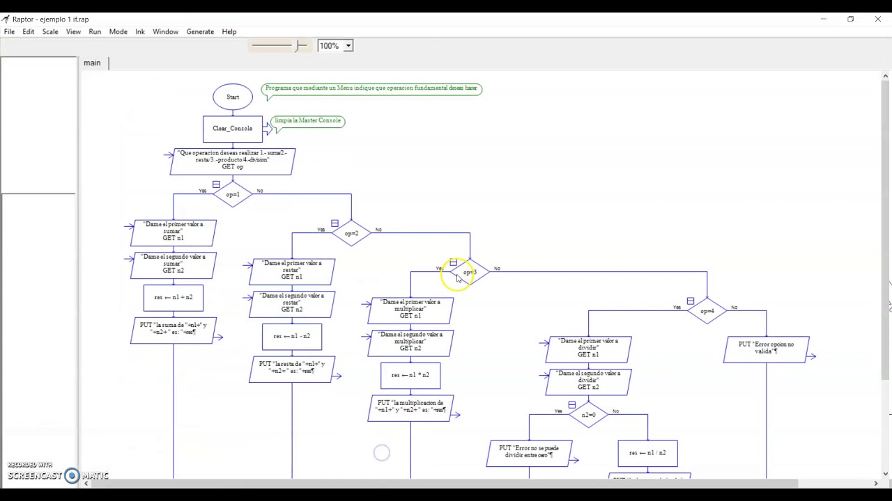Open the View menu
The height and width of the screenshot is (501, 892).
(73, 31)
